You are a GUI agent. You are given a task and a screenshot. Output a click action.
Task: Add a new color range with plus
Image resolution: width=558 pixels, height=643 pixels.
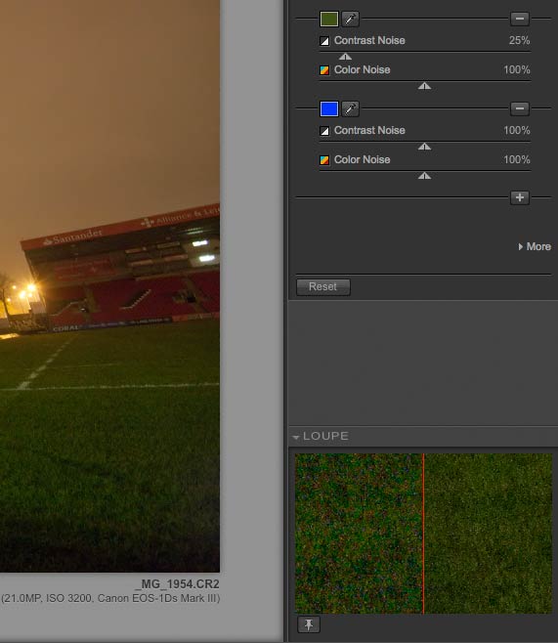point(520,197)
